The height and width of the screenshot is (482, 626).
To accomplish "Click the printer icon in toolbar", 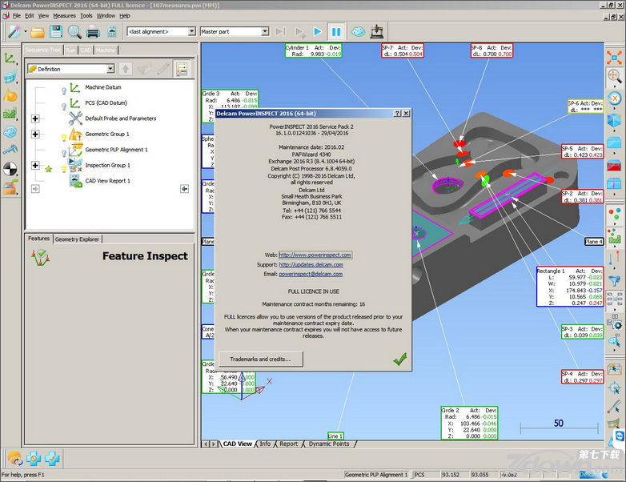I will tap(93, 31).
